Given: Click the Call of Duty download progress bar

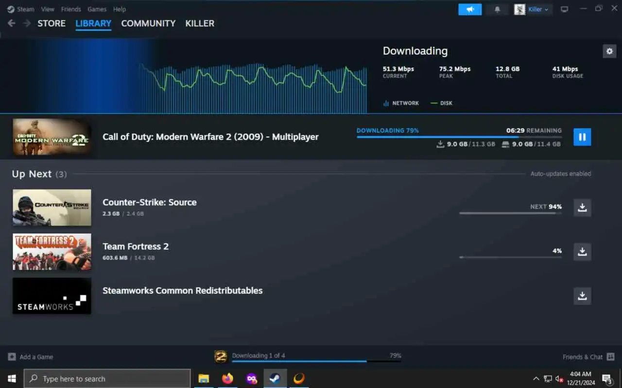Looking at the screenshot, I should pyautogui.click(x=459, y=137).
